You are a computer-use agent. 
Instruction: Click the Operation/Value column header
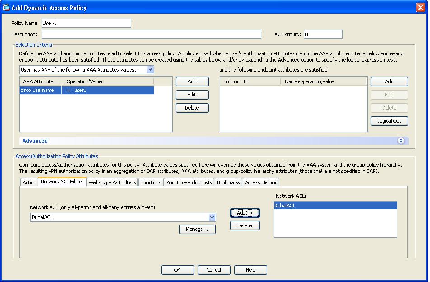tap(107, 81)
